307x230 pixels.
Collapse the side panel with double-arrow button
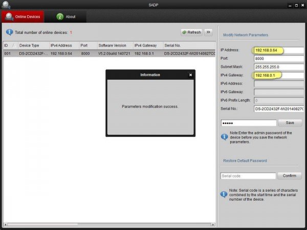pyautogui.click(x=208, y=32)
